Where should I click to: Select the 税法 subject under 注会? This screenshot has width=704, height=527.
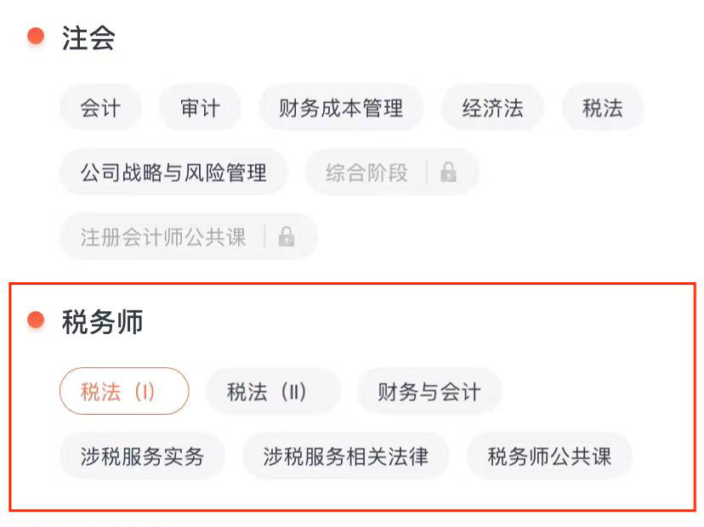coord(602,108)
